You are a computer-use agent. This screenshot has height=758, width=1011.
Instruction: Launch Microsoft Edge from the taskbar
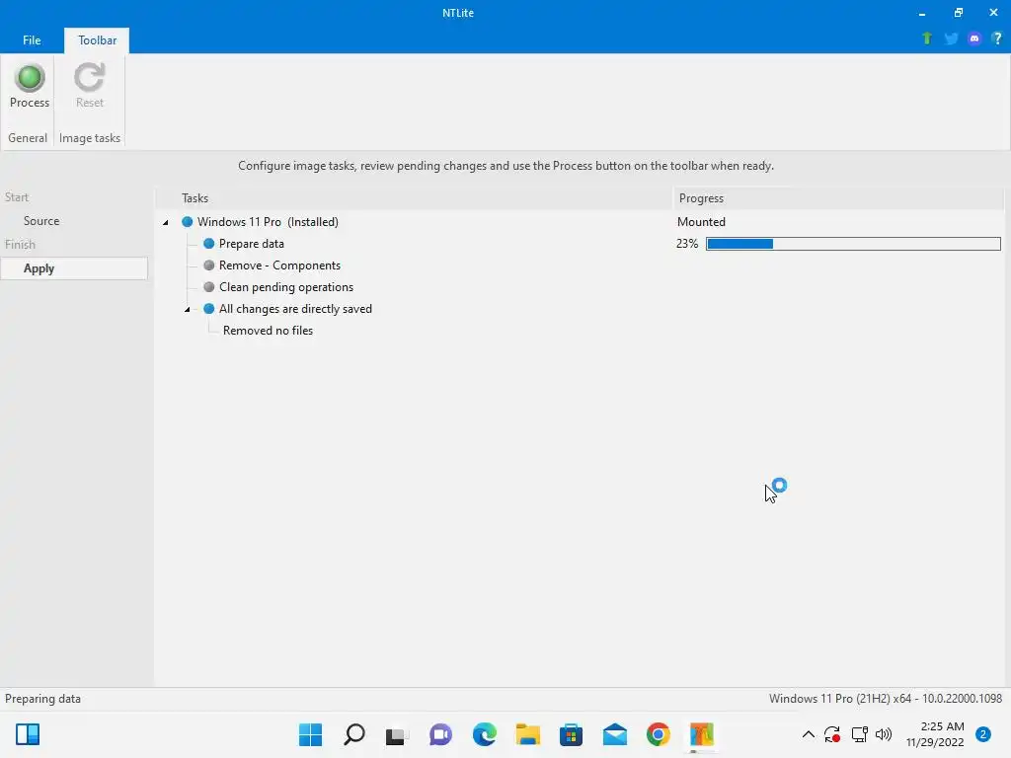(484, 734)
